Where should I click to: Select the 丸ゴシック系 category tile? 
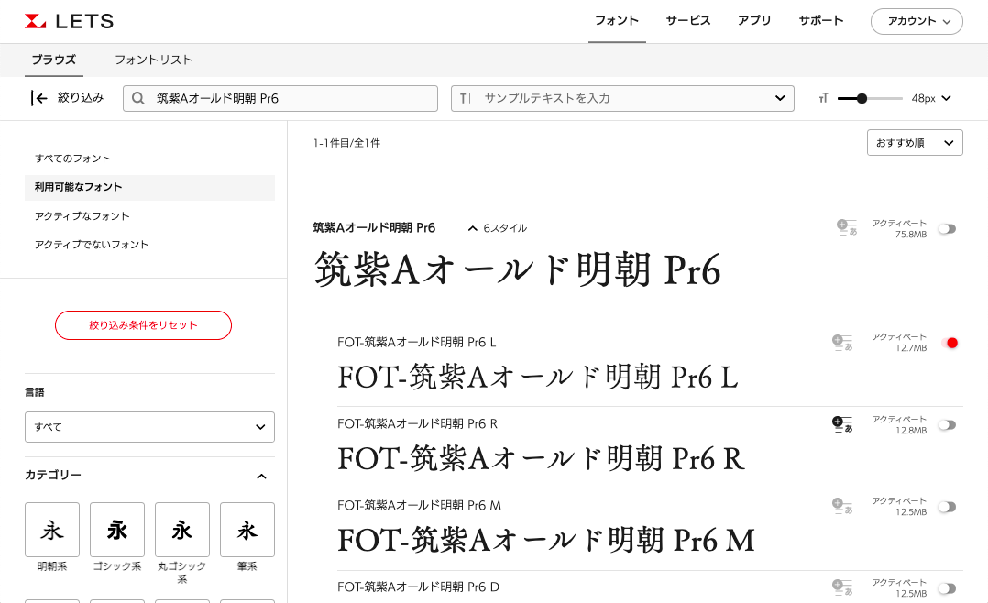pyautogui.click(x=182, y=530)
